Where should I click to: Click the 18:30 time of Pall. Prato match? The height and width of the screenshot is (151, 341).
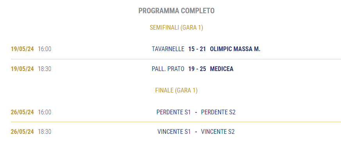click(x=45, y=69)
